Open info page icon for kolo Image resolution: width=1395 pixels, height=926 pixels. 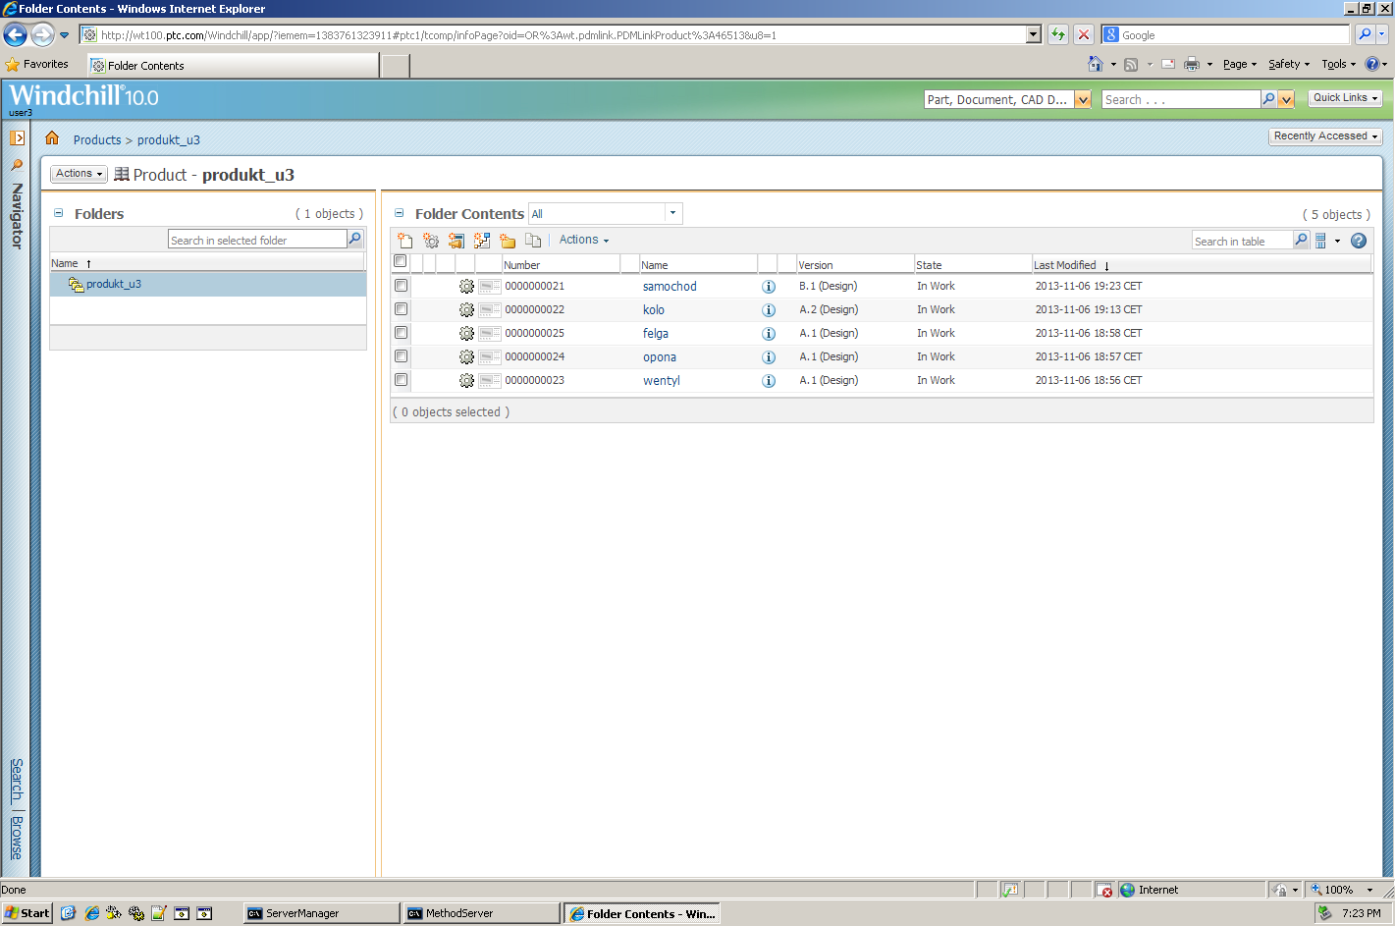[x=769, y=310]
